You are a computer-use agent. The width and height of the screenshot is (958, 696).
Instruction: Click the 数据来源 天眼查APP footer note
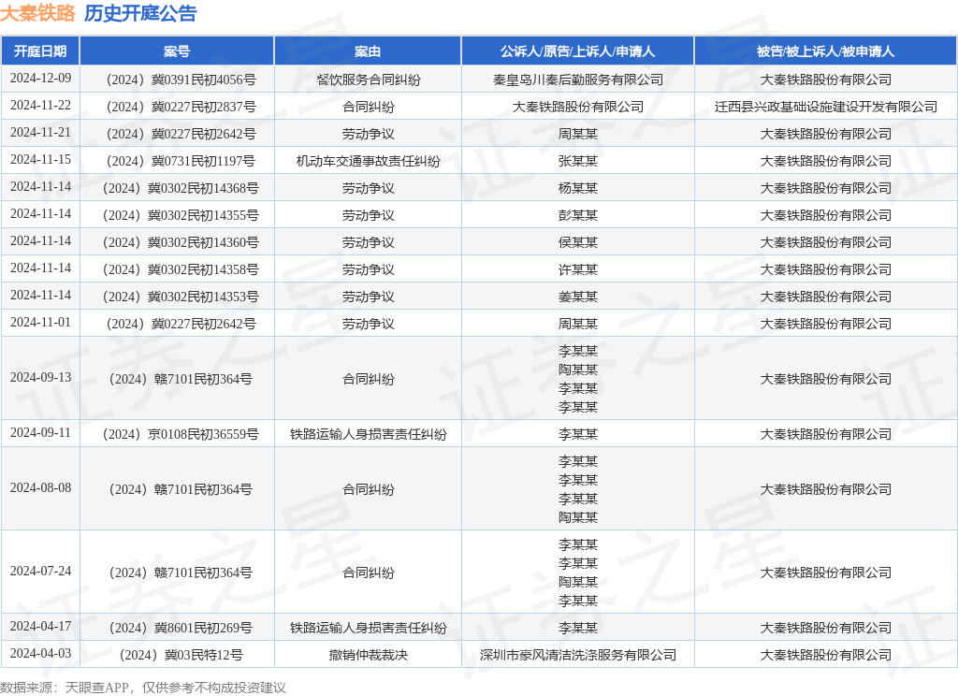pyautogui.click(x=143, y=688)
